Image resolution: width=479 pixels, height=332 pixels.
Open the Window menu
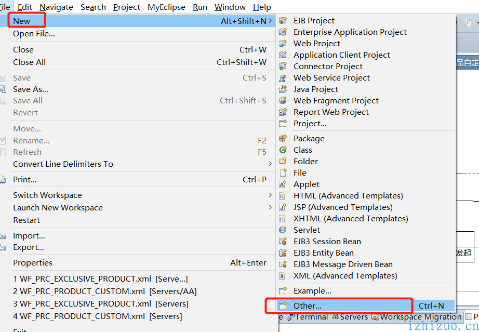click(x=230, y=7)
